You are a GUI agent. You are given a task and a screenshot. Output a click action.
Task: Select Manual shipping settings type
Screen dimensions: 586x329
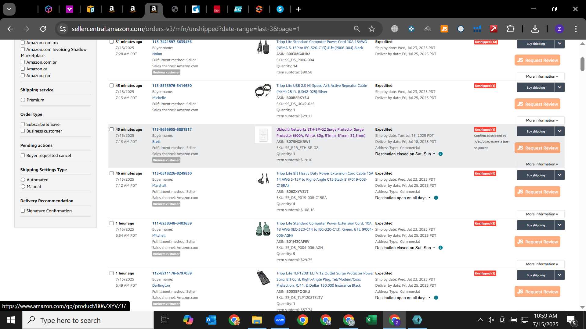click(23, 186)
